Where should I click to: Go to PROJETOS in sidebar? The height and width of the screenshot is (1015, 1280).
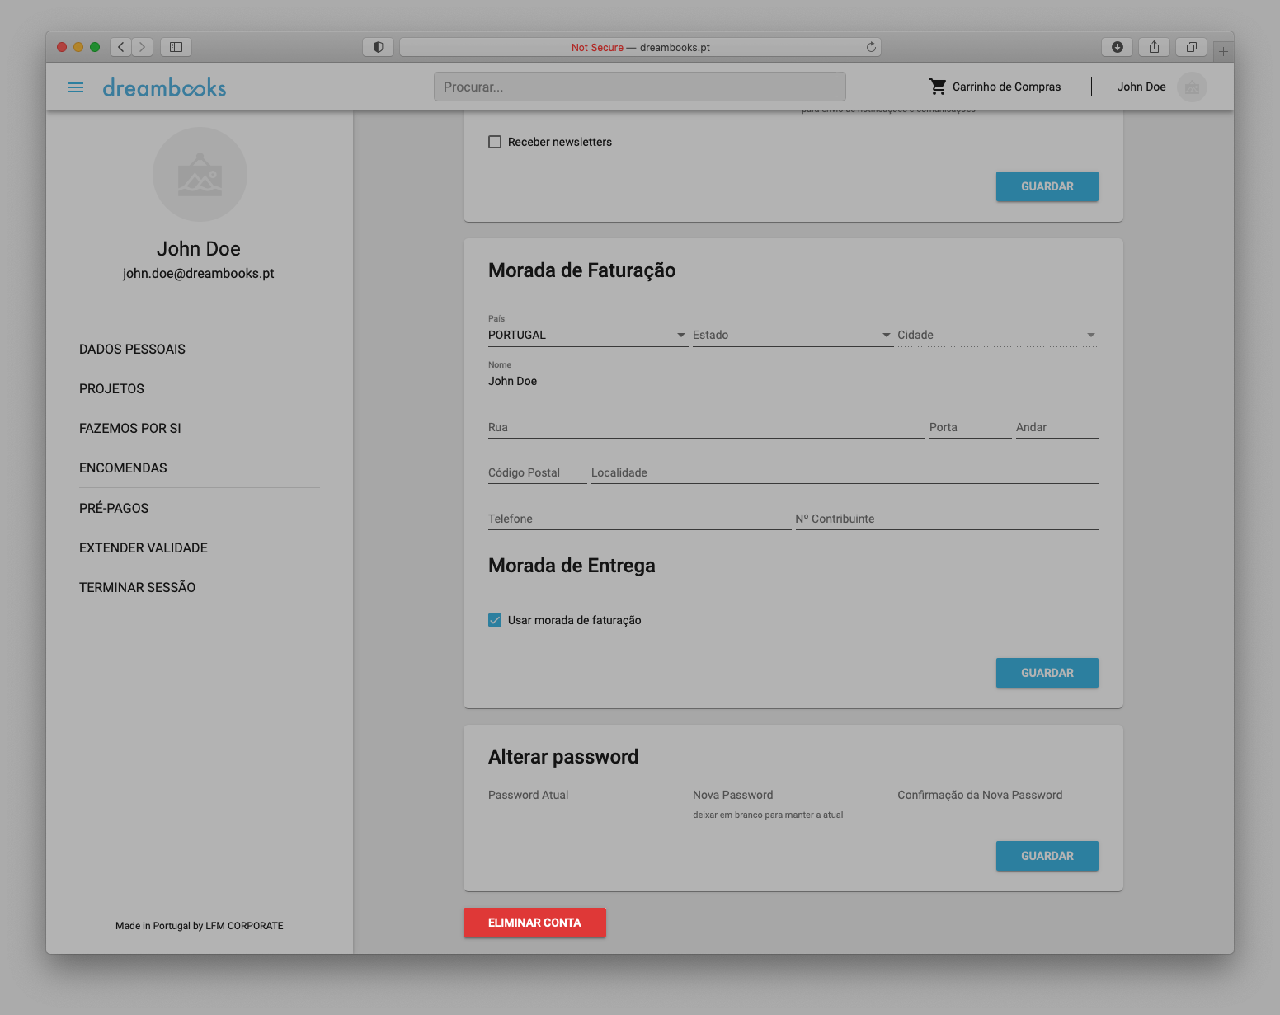pyautogui.click(x=111, y=388)
